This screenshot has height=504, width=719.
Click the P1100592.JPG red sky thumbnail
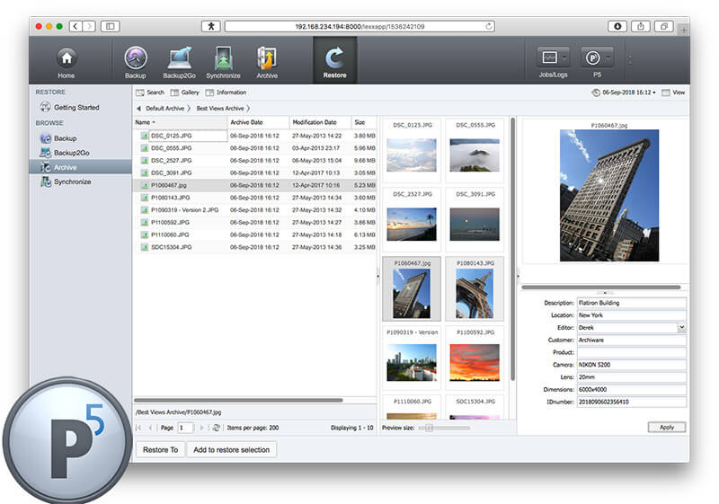475,363
